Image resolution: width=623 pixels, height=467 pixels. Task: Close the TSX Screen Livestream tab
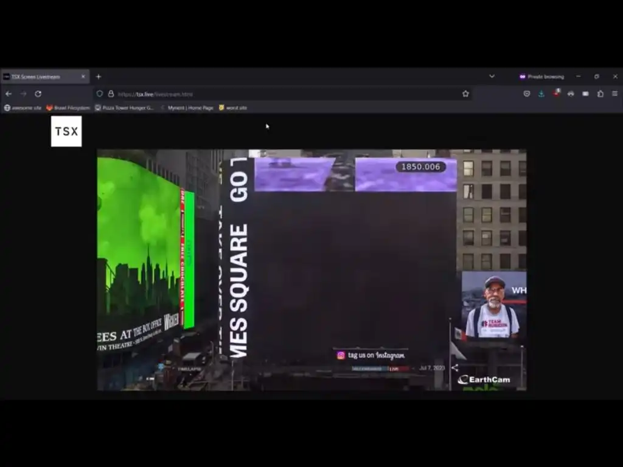[x=83, y=77]
